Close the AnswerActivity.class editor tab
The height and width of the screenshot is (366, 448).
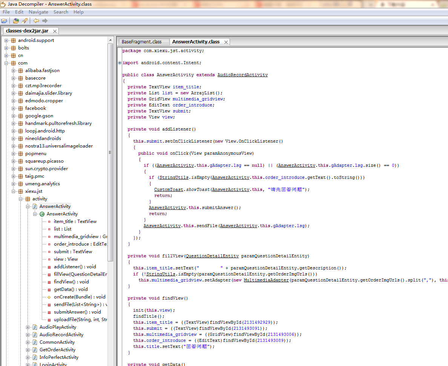[x=226, y=42]
